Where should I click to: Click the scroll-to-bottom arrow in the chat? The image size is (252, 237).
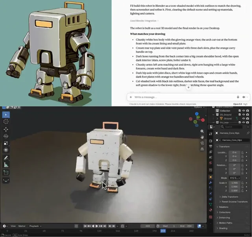(x=189, y=87)
